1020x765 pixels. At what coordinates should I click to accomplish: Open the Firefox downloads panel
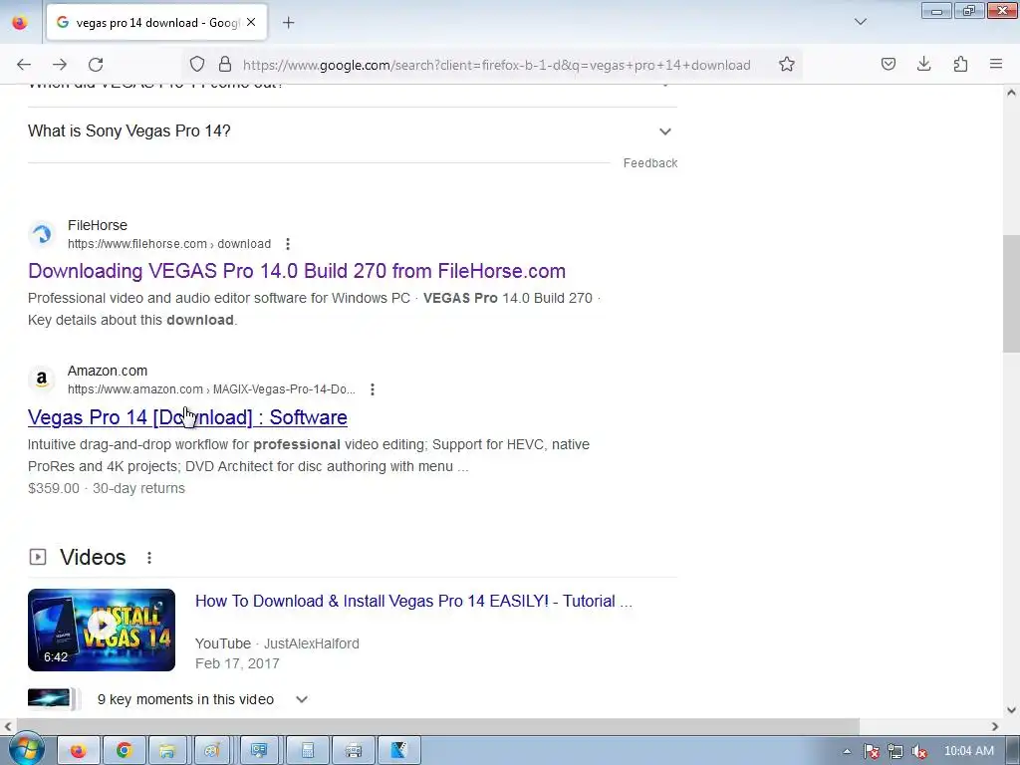[923, 64]
